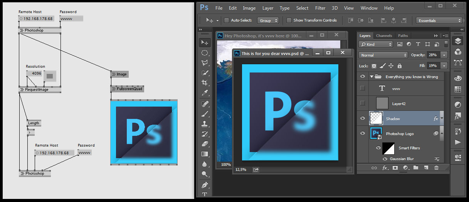Select the Brush tool

pyautogui.click(x=205, y=114)
